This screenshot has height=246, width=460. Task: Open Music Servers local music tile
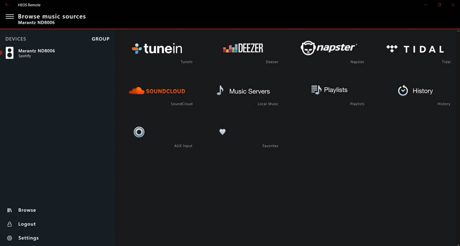(243, 91)
